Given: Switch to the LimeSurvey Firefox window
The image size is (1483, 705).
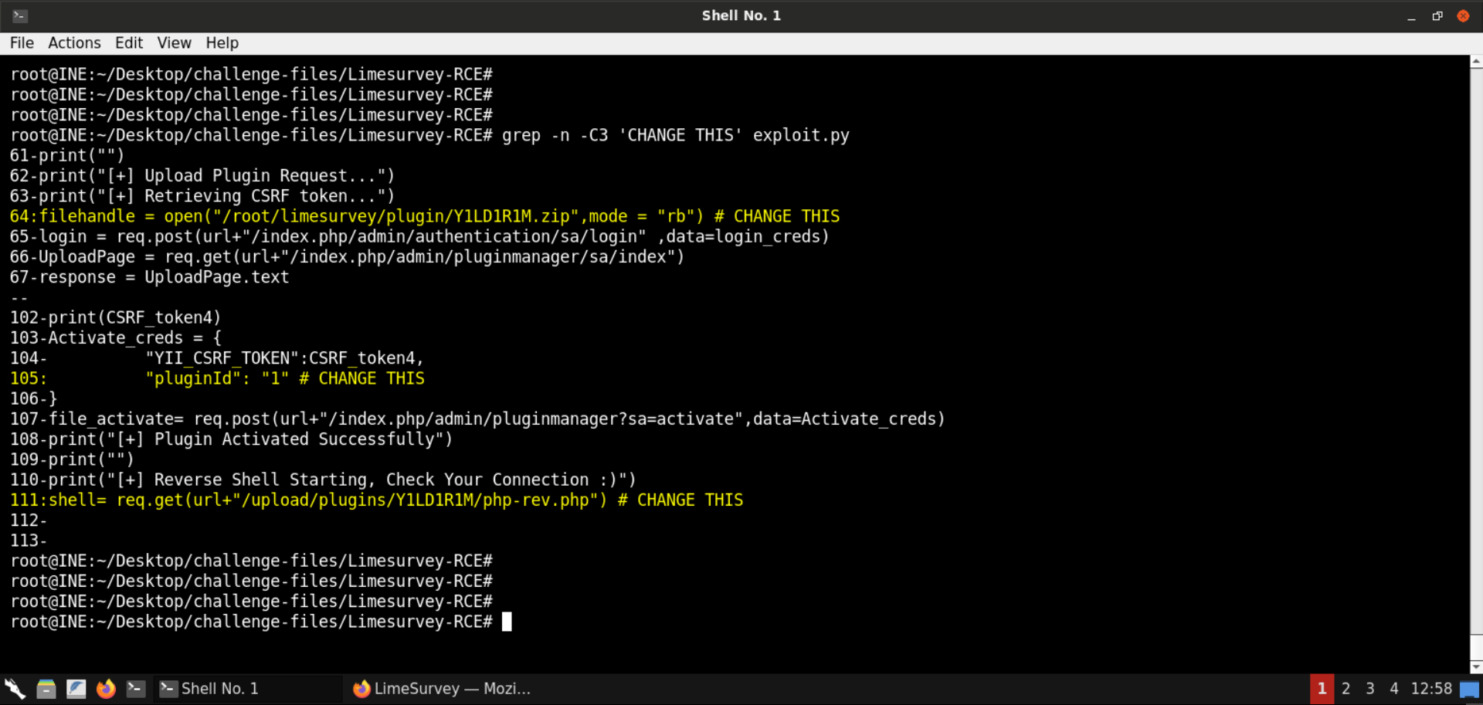Looking at the screenshot, I should 440,688.
